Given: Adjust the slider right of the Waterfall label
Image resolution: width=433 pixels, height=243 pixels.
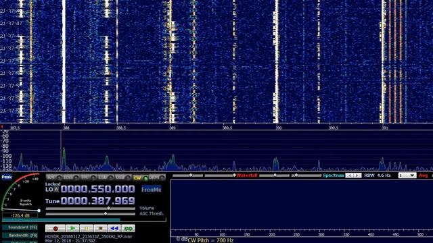Looking at the screenshot, I should coord(274,175).
